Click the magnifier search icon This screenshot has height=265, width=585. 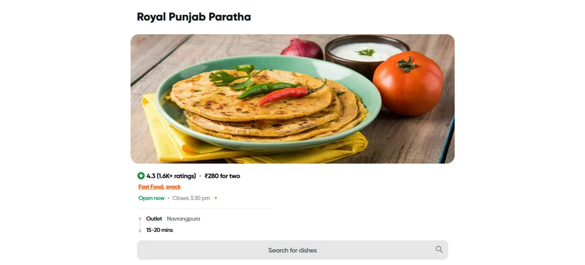pos(439,250)
